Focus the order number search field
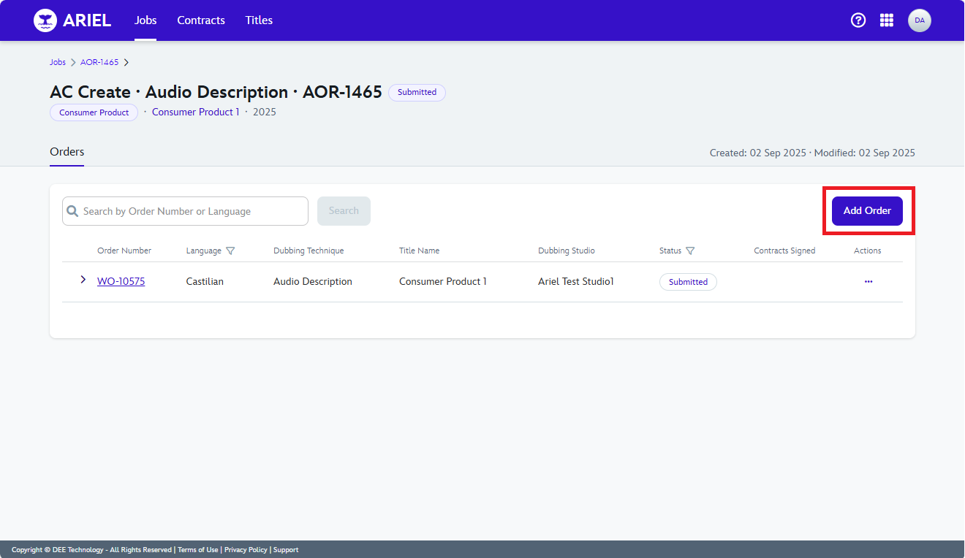 (x=192, y=211)
